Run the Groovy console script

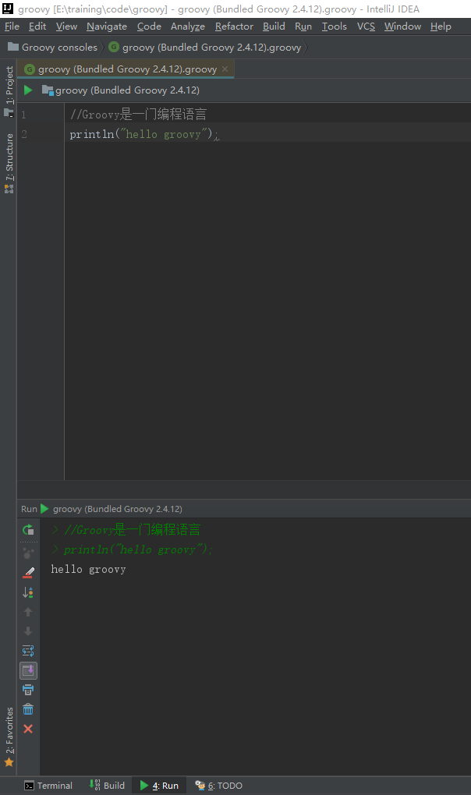click(x=28, y=90)
